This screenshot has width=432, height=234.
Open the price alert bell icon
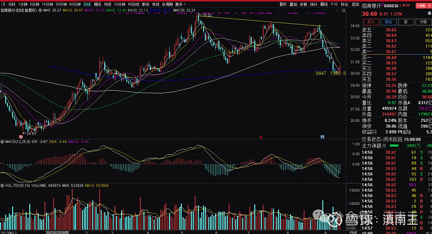point(429,13)
